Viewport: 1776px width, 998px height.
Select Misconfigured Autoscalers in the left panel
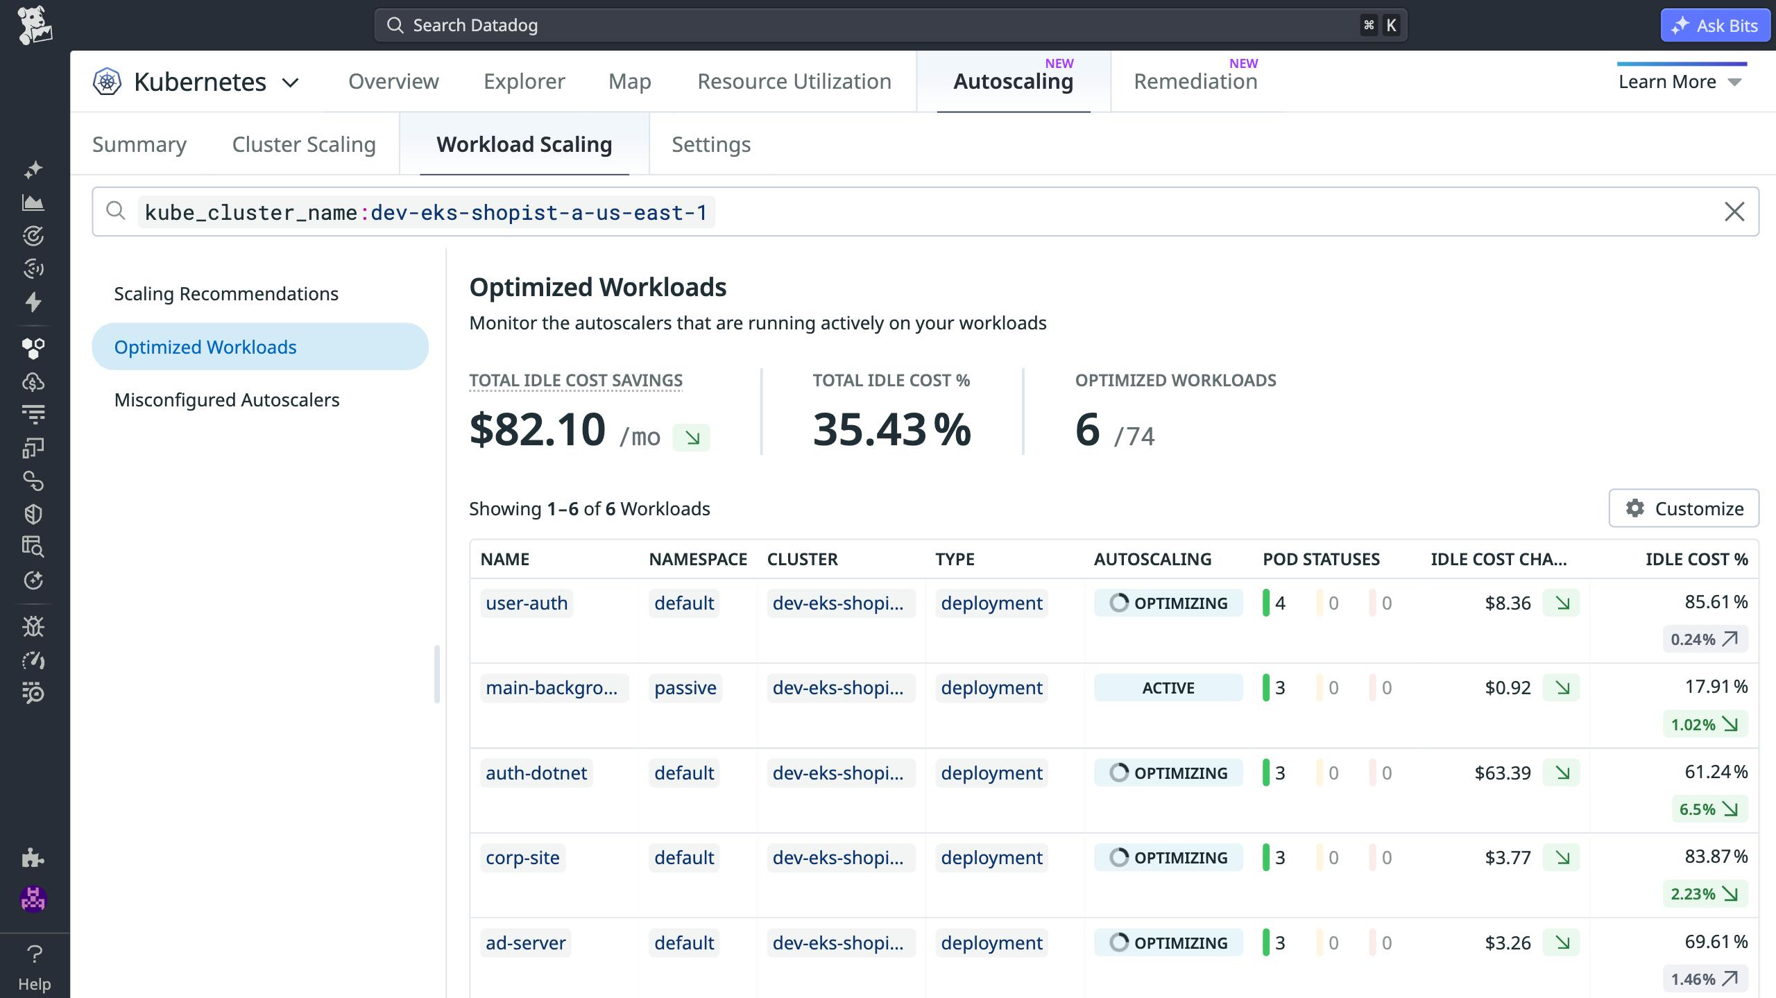tap(226, 399)
